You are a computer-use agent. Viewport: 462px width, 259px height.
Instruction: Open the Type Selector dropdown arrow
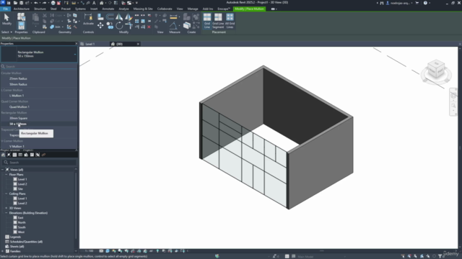tap(75, 55)
